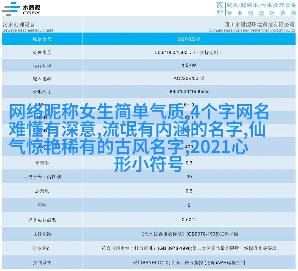Image resolution: width=298 pixels, height=271 pixels.
Task: Select the 20 value cell
Action: coord(189,177)
